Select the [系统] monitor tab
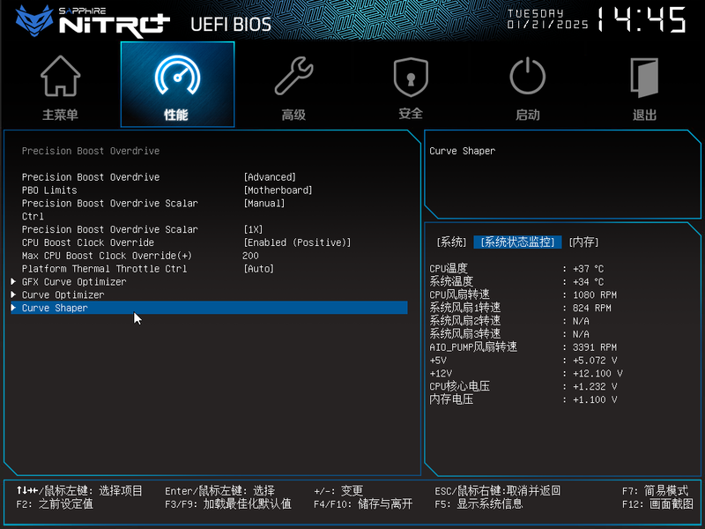The width and height of the screenshot is (705, 529). (x=451, y=242)
